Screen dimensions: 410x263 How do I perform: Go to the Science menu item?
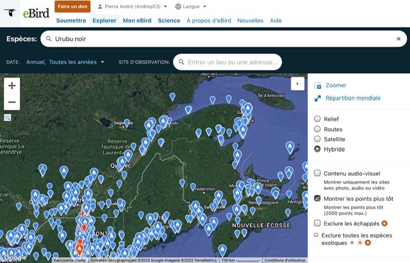(169, 20)
